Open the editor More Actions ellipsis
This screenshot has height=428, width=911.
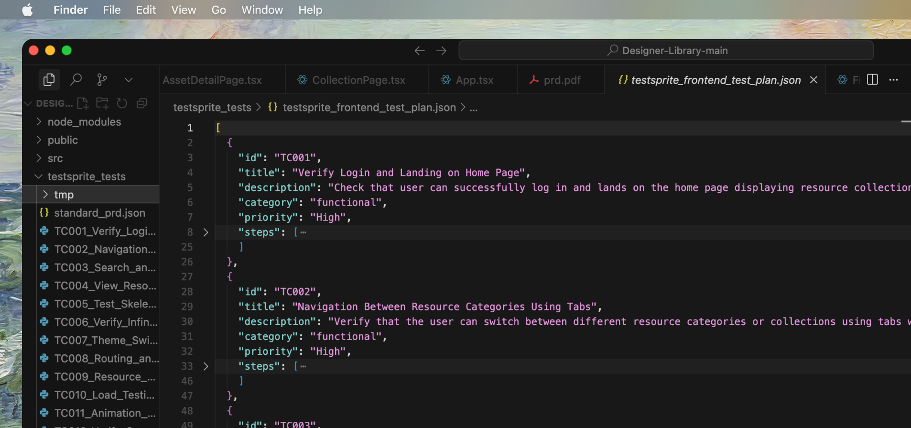[x=893, y=79]
